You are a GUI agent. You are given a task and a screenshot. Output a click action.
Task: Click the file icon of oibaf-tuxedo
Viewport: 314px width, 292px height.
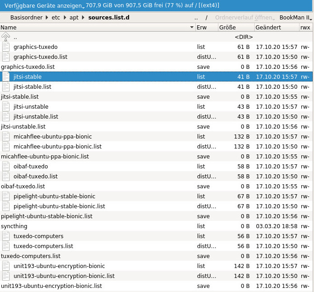[6, 166]
